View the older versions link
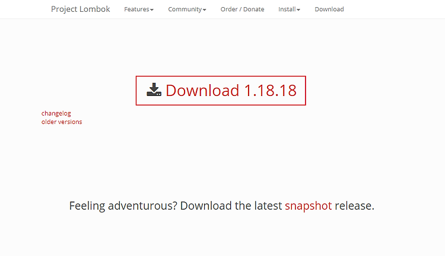 62,122
